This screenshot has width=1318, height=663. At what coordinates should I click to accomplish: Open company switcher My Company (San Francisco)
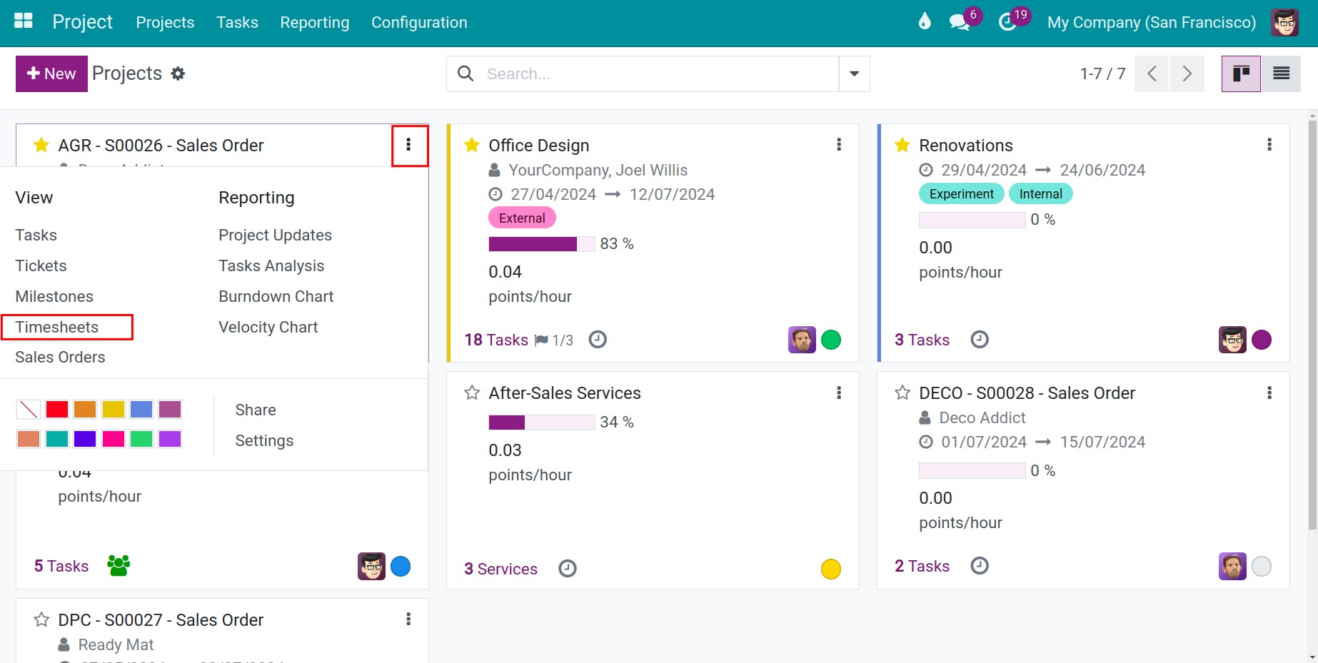pyautogui.click(x=1152, y=23)
